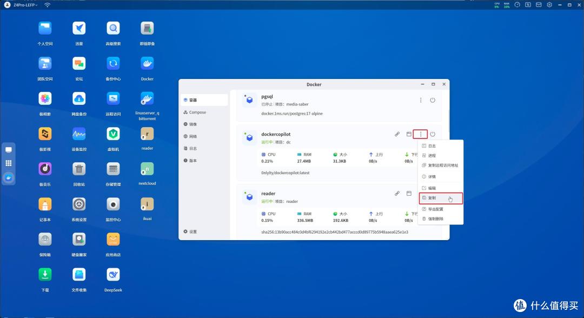Open the top bar transfer tasks icon

(x=528, y=5)
